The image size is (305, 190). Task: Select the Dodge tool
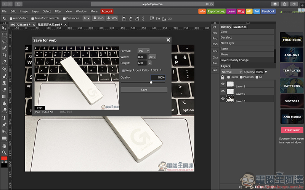pos(4,110)
